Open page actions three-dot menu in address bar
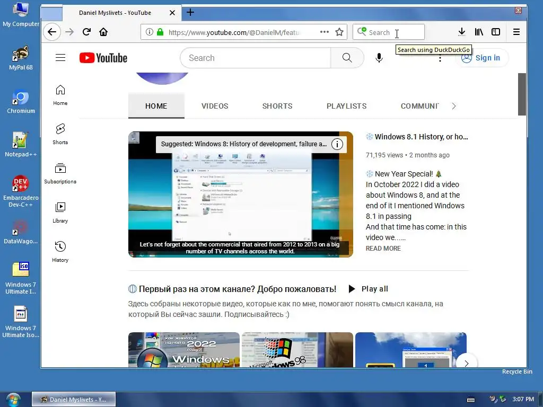The height and width of the screenshot is (407, 543). point(324,32)
